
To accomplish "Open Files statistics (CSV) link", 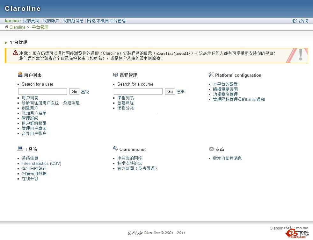I will coord(41,163).
